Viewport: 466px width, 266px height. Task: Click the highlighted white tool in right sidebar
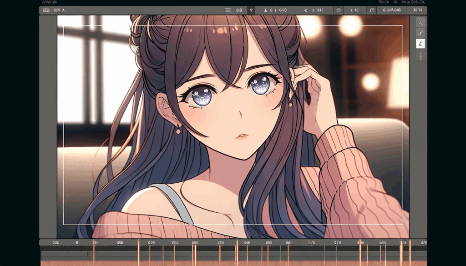[420, 44]
